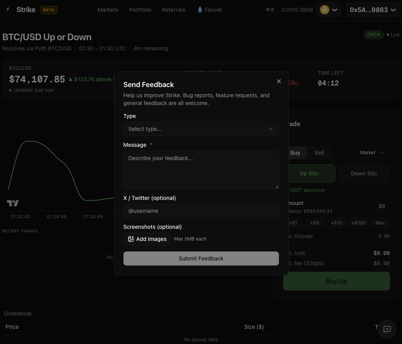Switch language with the 中文 button
This screenshot has width=402, height=344.
[x=270, y=10]
